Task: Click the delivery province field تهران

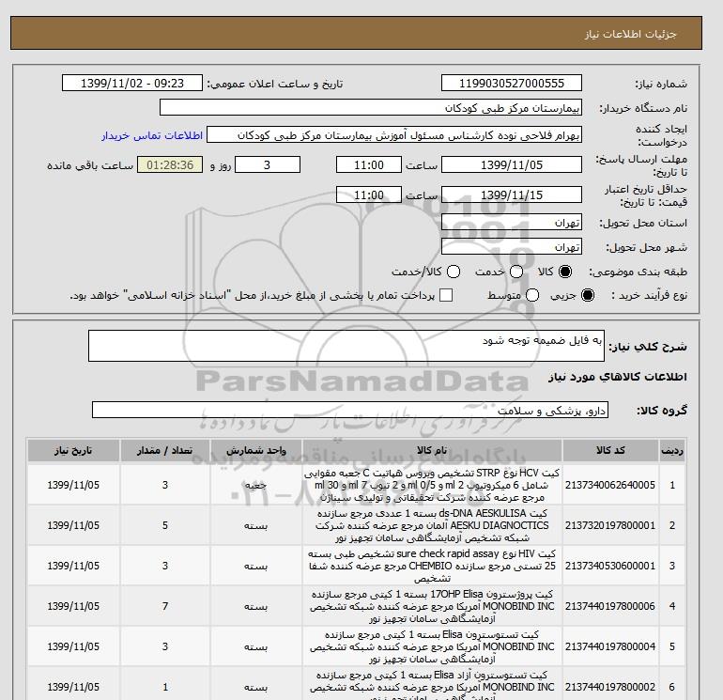Action: click(x=512, y=223)
